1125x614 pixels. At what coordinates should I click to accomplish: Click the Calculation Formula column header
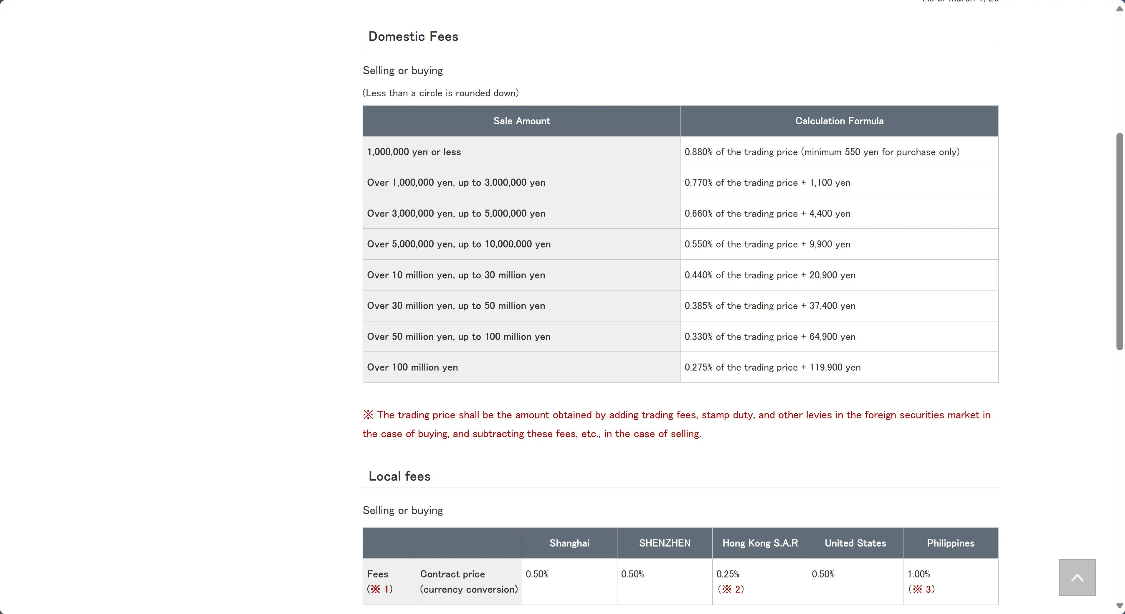839,121
